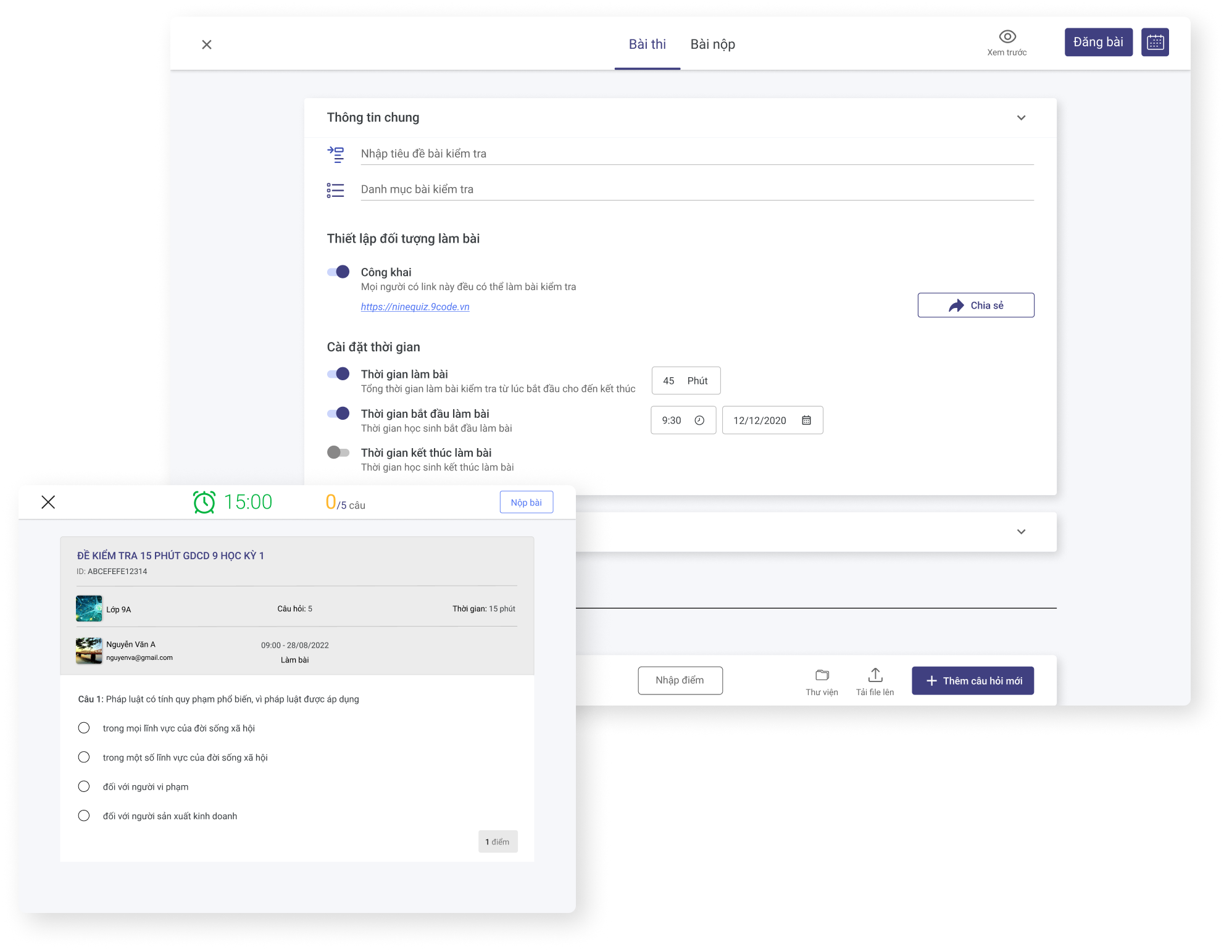Select answer 'đối với người vi phạm'
The height and width of the screenshot is (950, 1224).
tap(84, 786)
